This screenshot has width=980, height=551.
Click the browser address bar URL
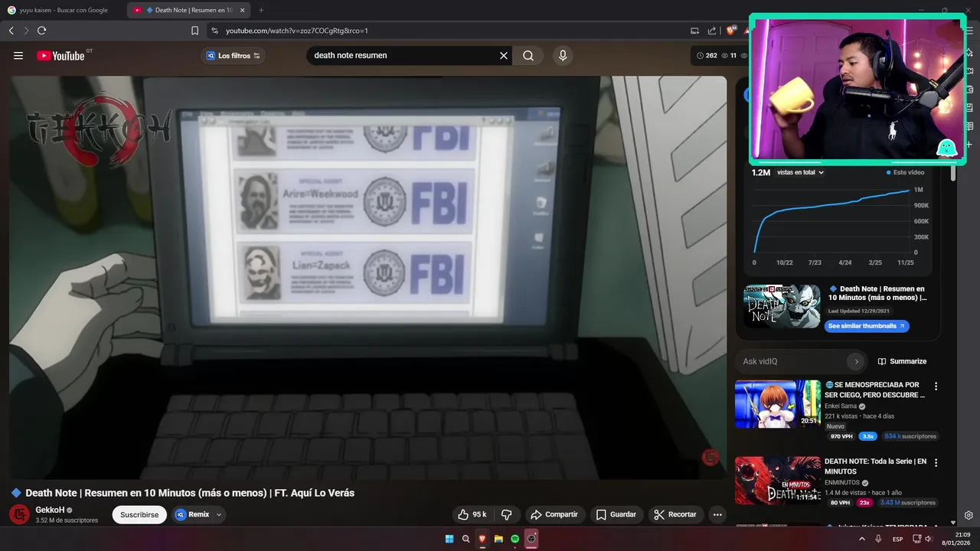(x=297, y=31)
